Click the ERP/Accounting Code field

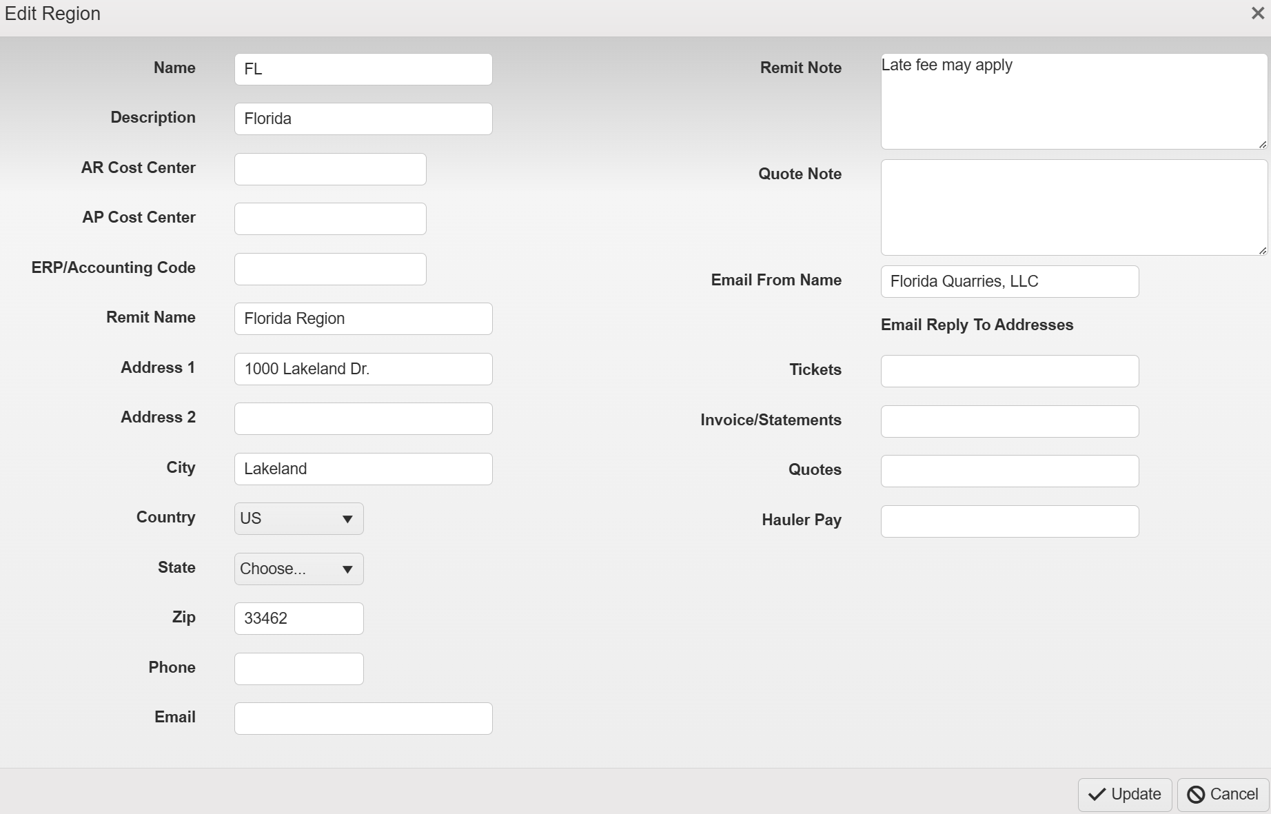coord(330,269)
